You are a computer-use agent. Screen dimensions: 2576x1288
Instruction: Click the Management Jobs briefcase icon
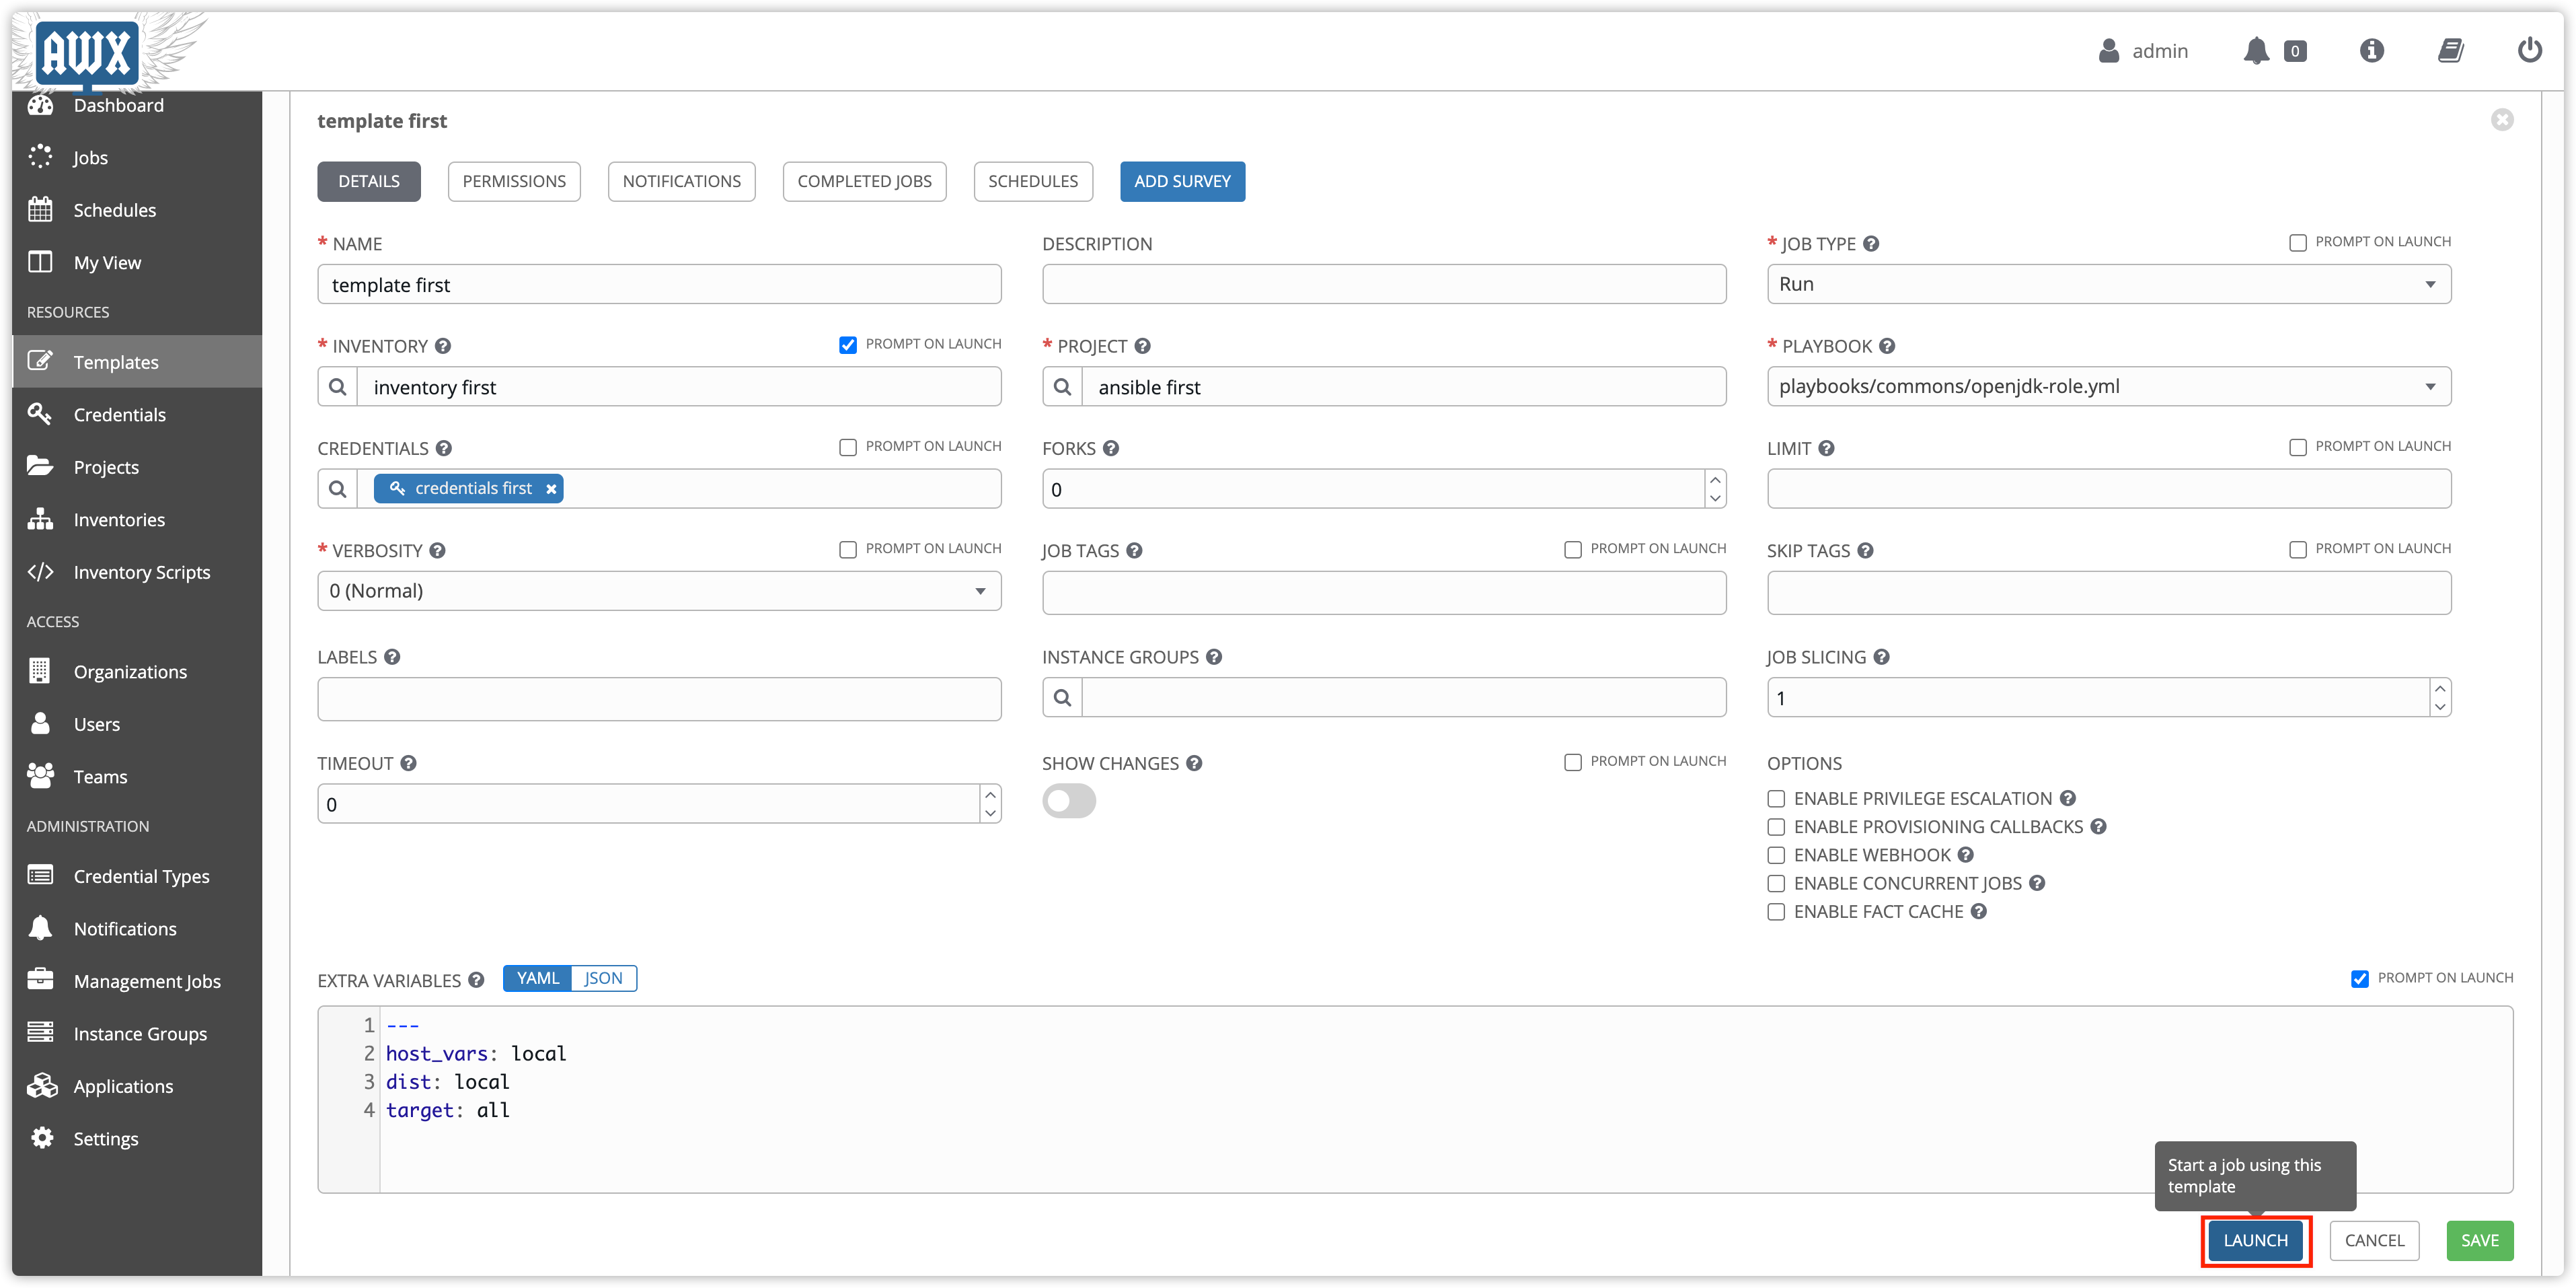point(40,980)
